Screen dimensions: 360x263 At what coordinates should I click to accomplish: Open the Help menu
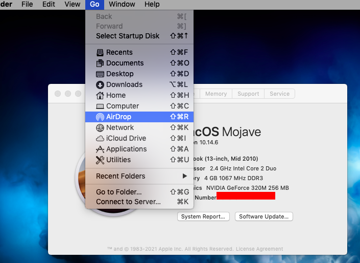pos(152,5)
